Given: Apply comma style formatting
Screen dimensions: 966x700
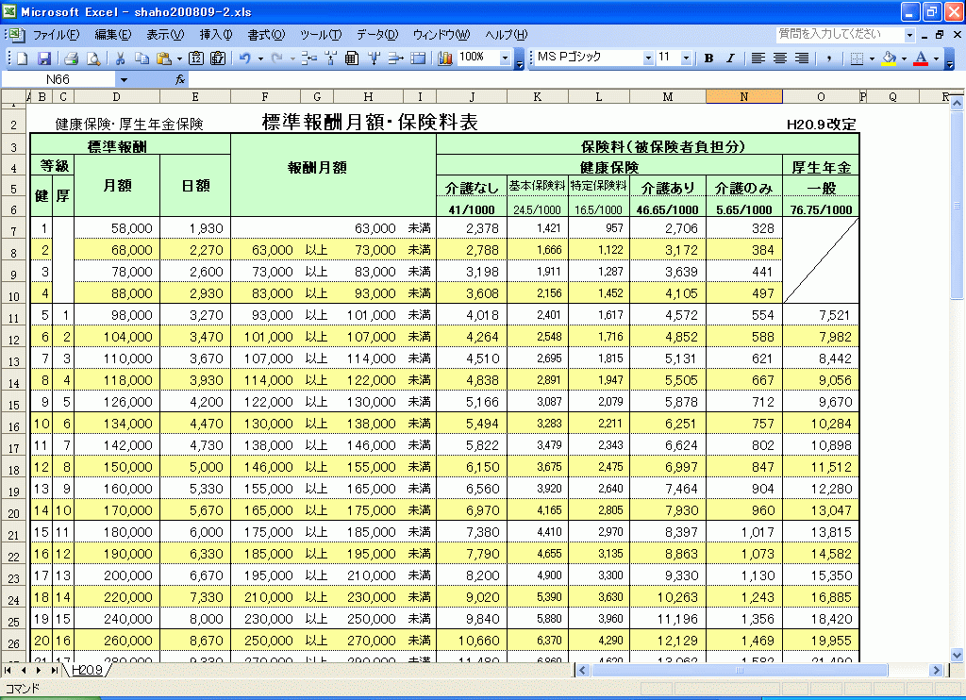Looking at the screenshot, I should 829,58.
